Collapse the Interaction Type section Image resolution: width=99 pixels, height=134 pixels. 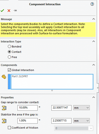[94, 41]
